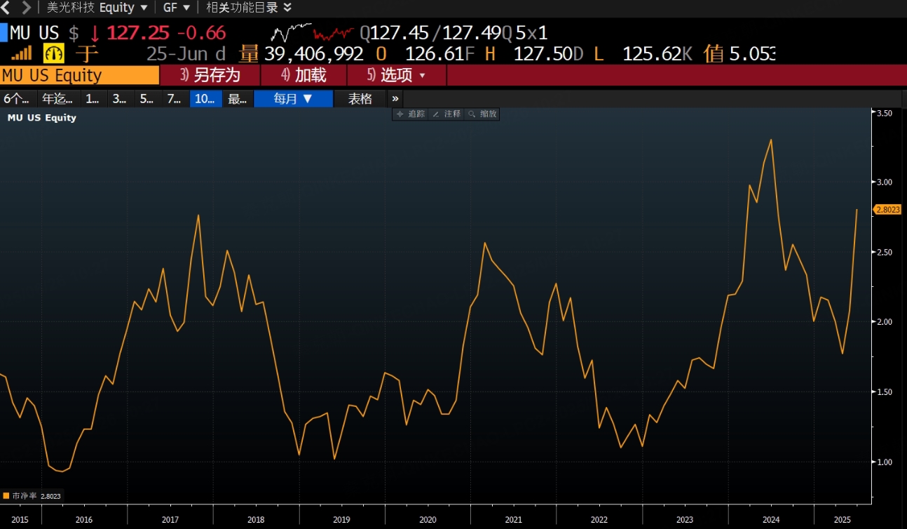
Task: Click the 另存为 save-as button
Action: tap(210, 75)
